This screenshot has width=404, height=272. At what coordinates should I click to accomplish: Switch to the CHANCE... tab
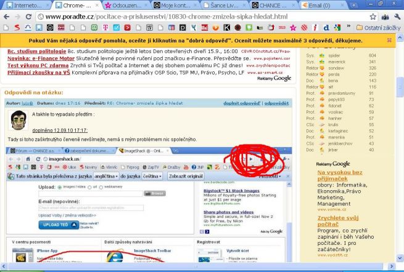pos(274,5)
